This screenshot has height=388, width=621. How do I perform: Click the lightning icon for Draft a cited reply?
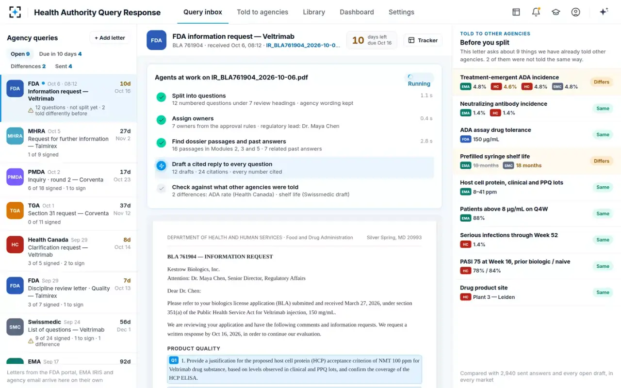[x=161, y=165]
